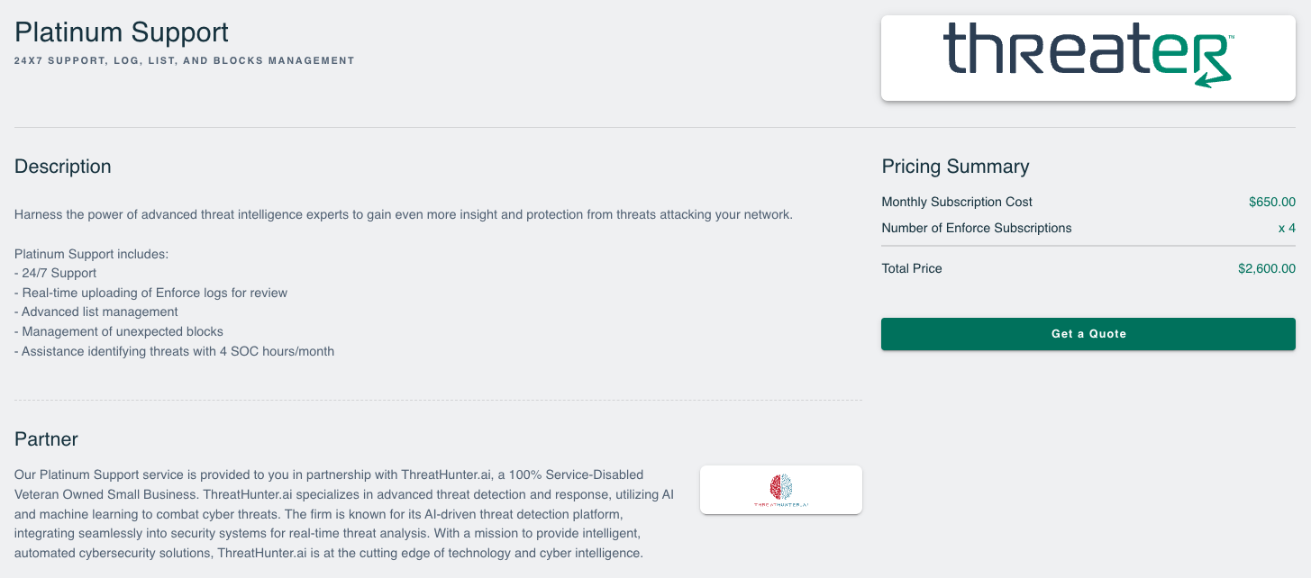Click the Number of Enforce Subscriptions label
This screenshot has width=1311, height=578.
(977, 228)
